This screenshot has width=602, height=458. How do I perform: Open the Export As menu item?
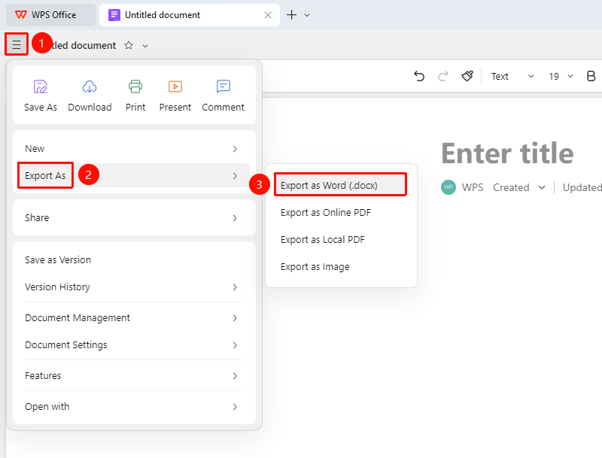pyautogui.click(x=134, y=176)
